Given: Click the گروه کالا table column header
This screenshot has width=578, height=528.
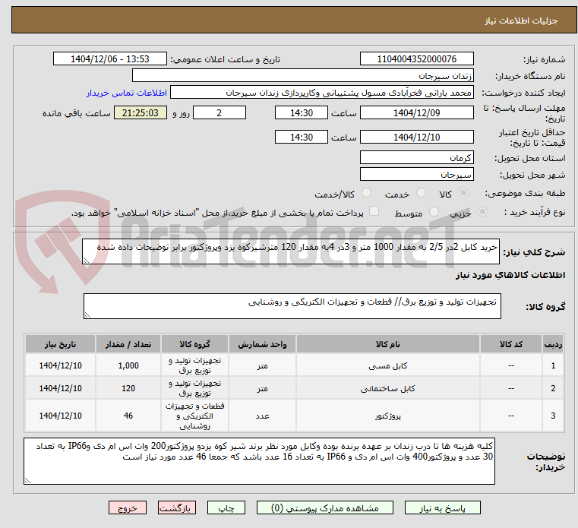Looking at the screenshot, I should tap(194, 344).
